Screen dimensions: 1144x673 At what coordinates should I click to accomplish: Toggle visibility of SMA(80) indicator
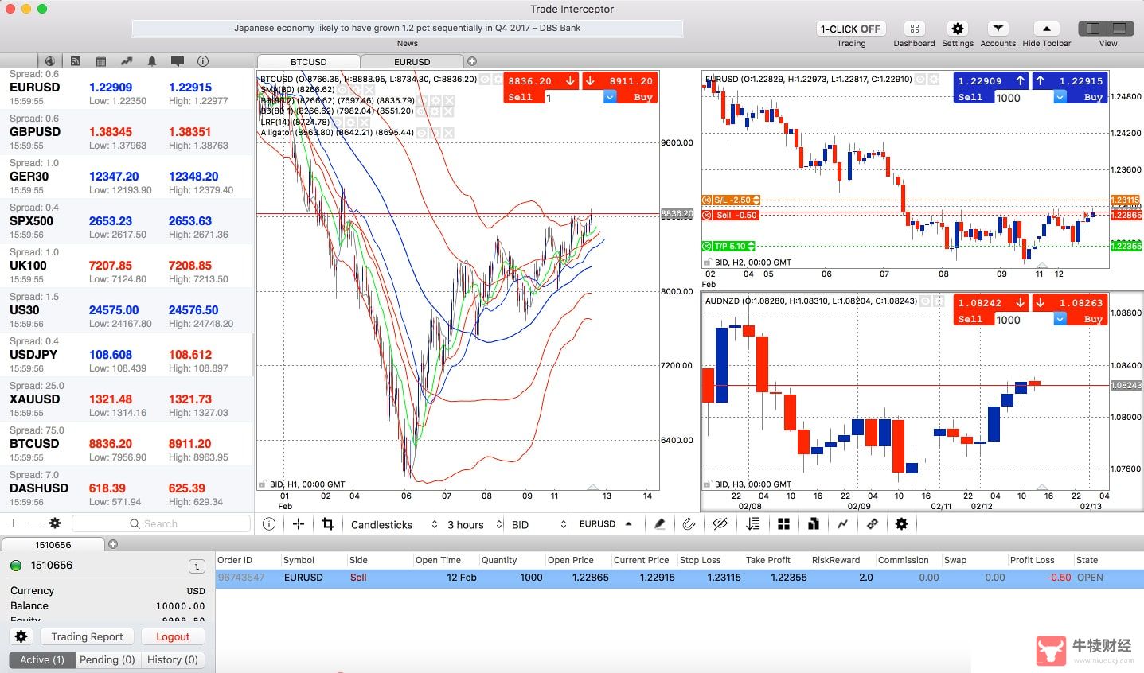click(342, 90)
